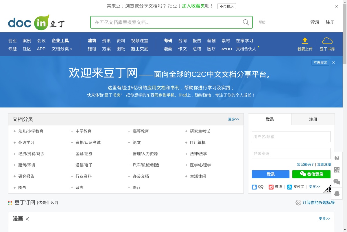Click the 不再展示 button on banner

[x=320, y=62]
